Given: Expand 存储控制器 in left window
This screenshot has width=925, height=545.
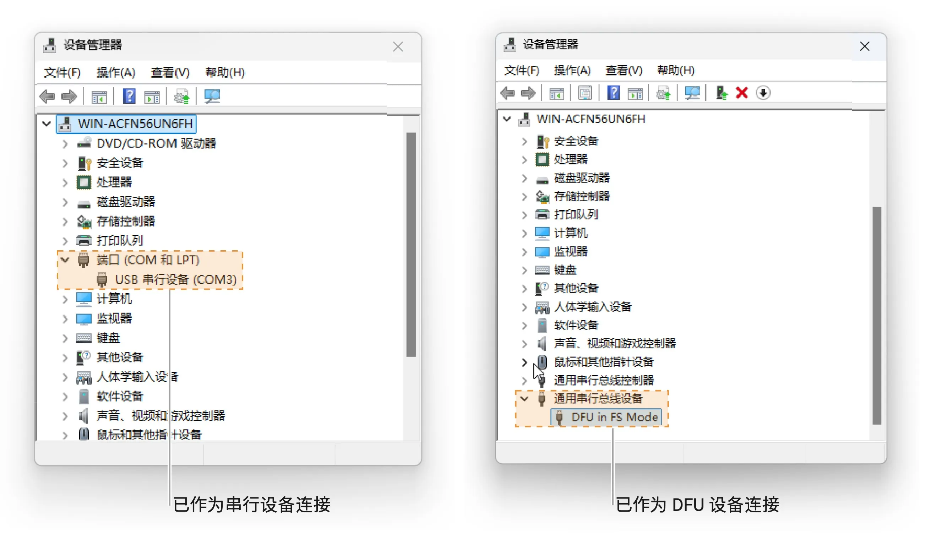Looking at the screenshot, I should tap(65, 222).
